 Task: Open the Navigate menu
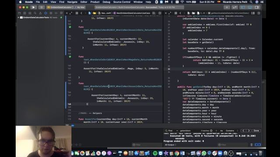click(x=72, y=2)
